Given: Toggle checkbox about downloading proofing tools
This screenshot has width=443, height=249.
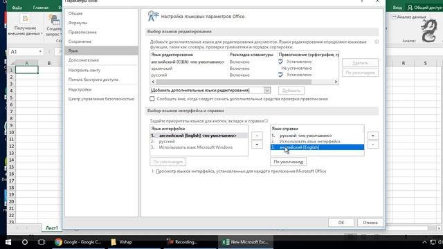Looking at the screenshot, I should (x=152, y=99).
